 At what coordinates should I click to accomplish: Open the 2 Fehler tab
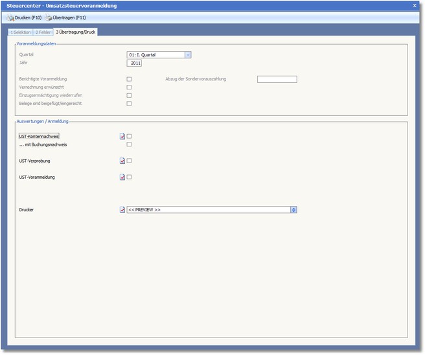44,32
